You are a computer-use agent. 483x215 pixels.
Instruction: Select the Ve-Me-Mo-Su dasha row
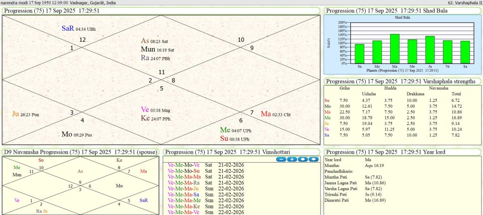[183, 171]
